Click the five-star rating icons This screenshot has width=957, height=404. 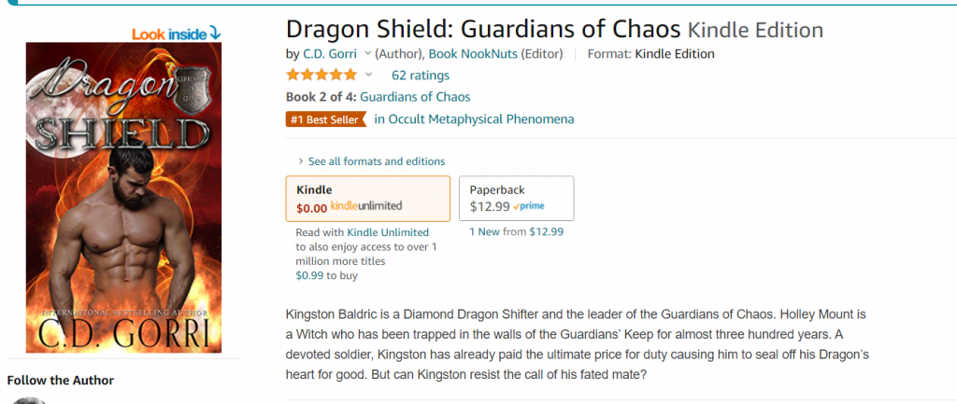click(x=321, y=75)
